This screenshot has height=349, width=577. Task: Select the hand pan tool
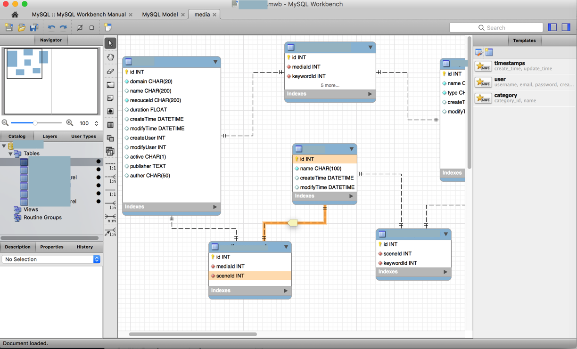coord(110,57)
